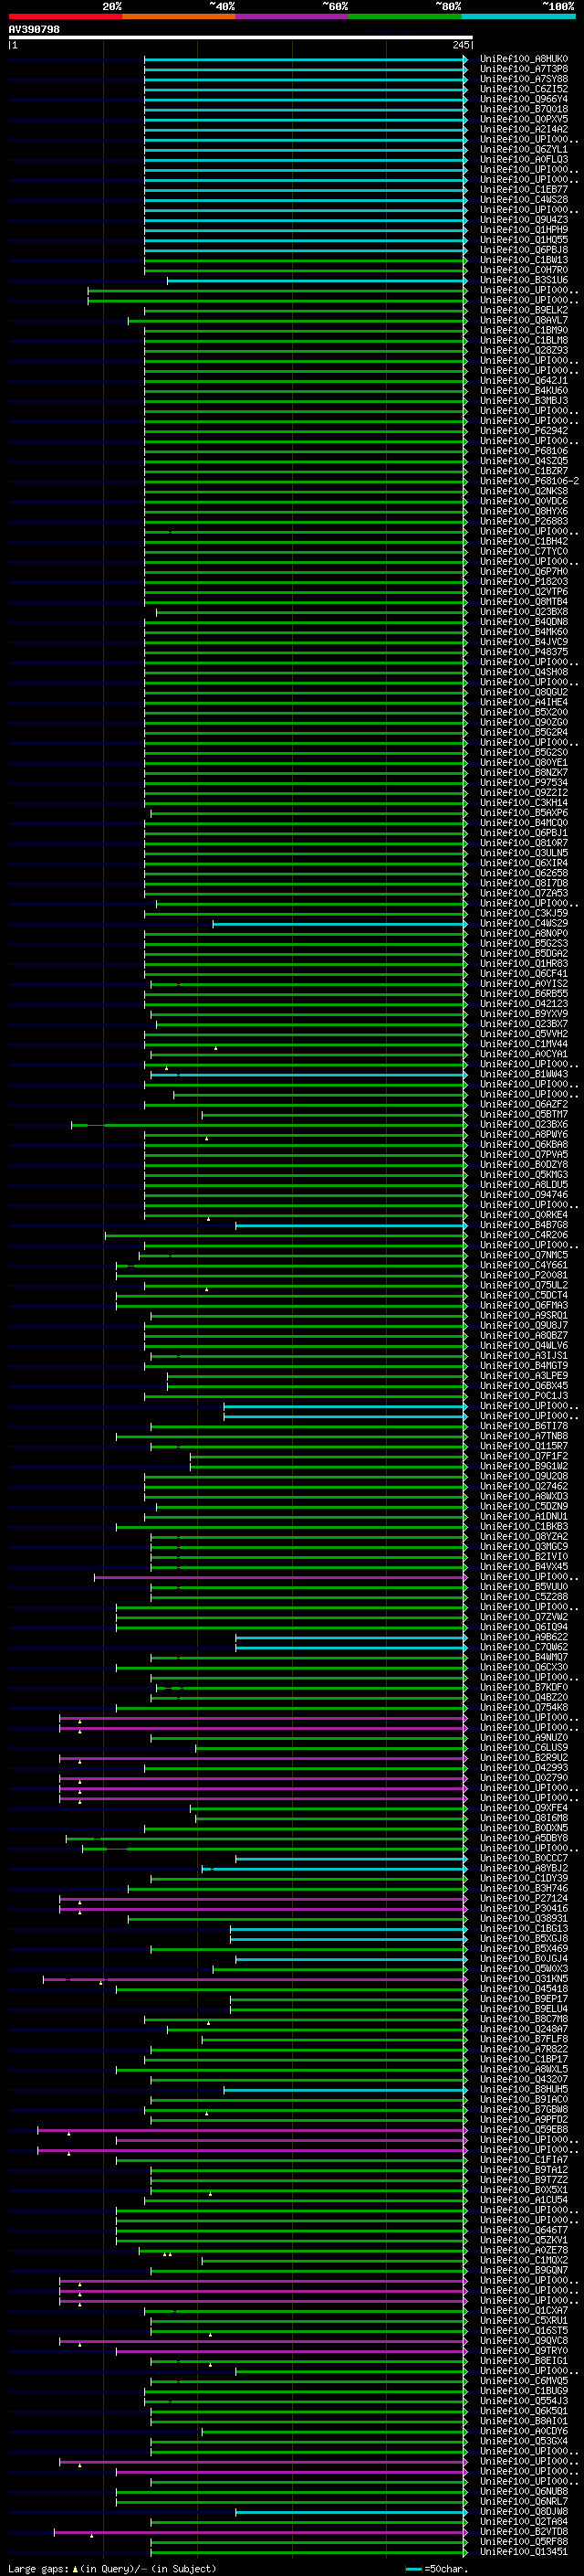The height and width of the screenshot is (2576, 584).
Task: Click the Large gaps legend text
Action: coord(38,2569)
